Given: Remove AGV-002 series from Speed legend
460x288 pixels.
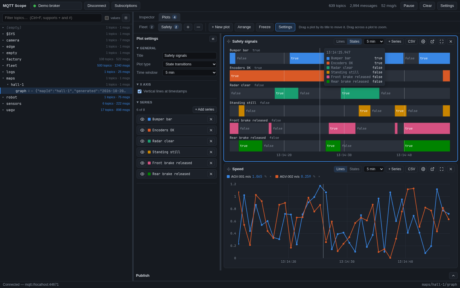Looking at the screenshot, I should pyautogui.click(x=319, y=177).
